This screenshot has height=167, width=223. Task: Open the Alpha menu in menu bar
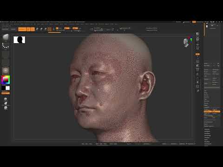[x=3, y=24]
